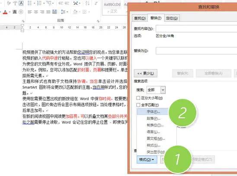Click the borders grid icon
The height and width of the screenshot is (176, 237).
point(84,12)
